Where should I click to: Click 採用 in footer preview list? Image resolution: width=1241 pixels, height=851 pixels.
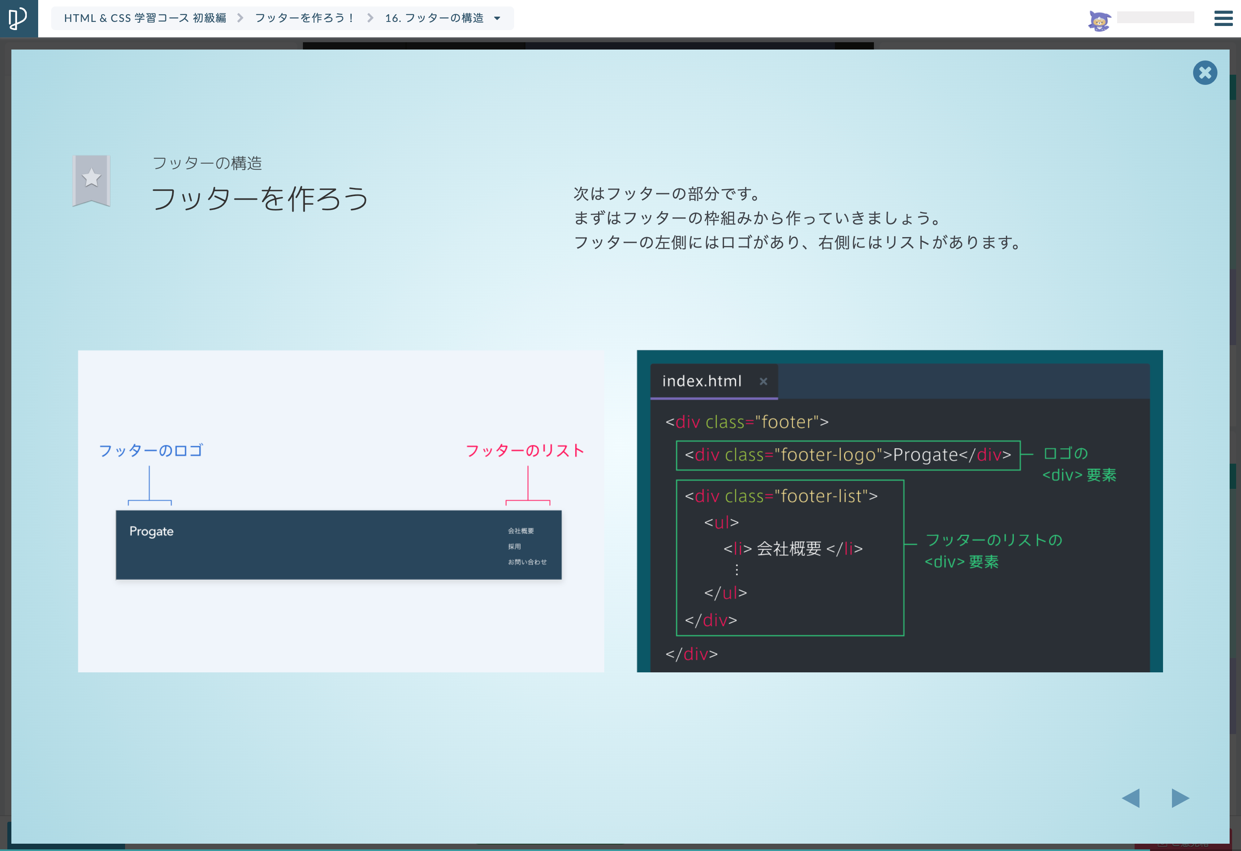point(514,546)
